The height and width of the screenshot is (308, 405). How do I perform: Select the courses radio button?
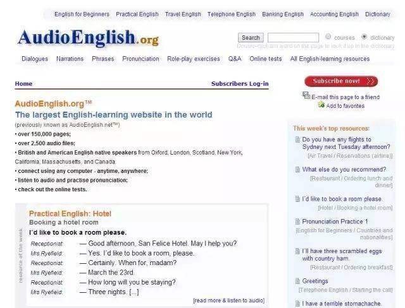[328, 37]
